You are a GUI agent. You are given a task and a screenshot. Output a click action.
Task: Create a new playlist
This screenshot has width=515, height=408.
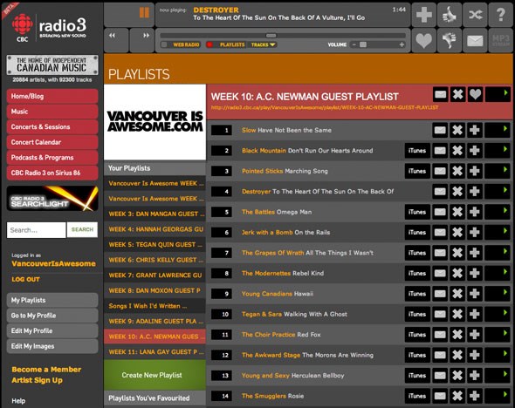pyautogui.click(x=154, y=375)
